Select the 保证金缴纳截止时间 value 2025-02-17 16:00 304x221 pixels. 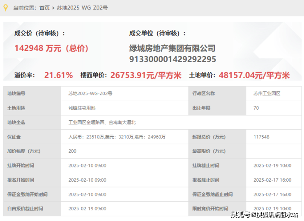tap(272, 194)
